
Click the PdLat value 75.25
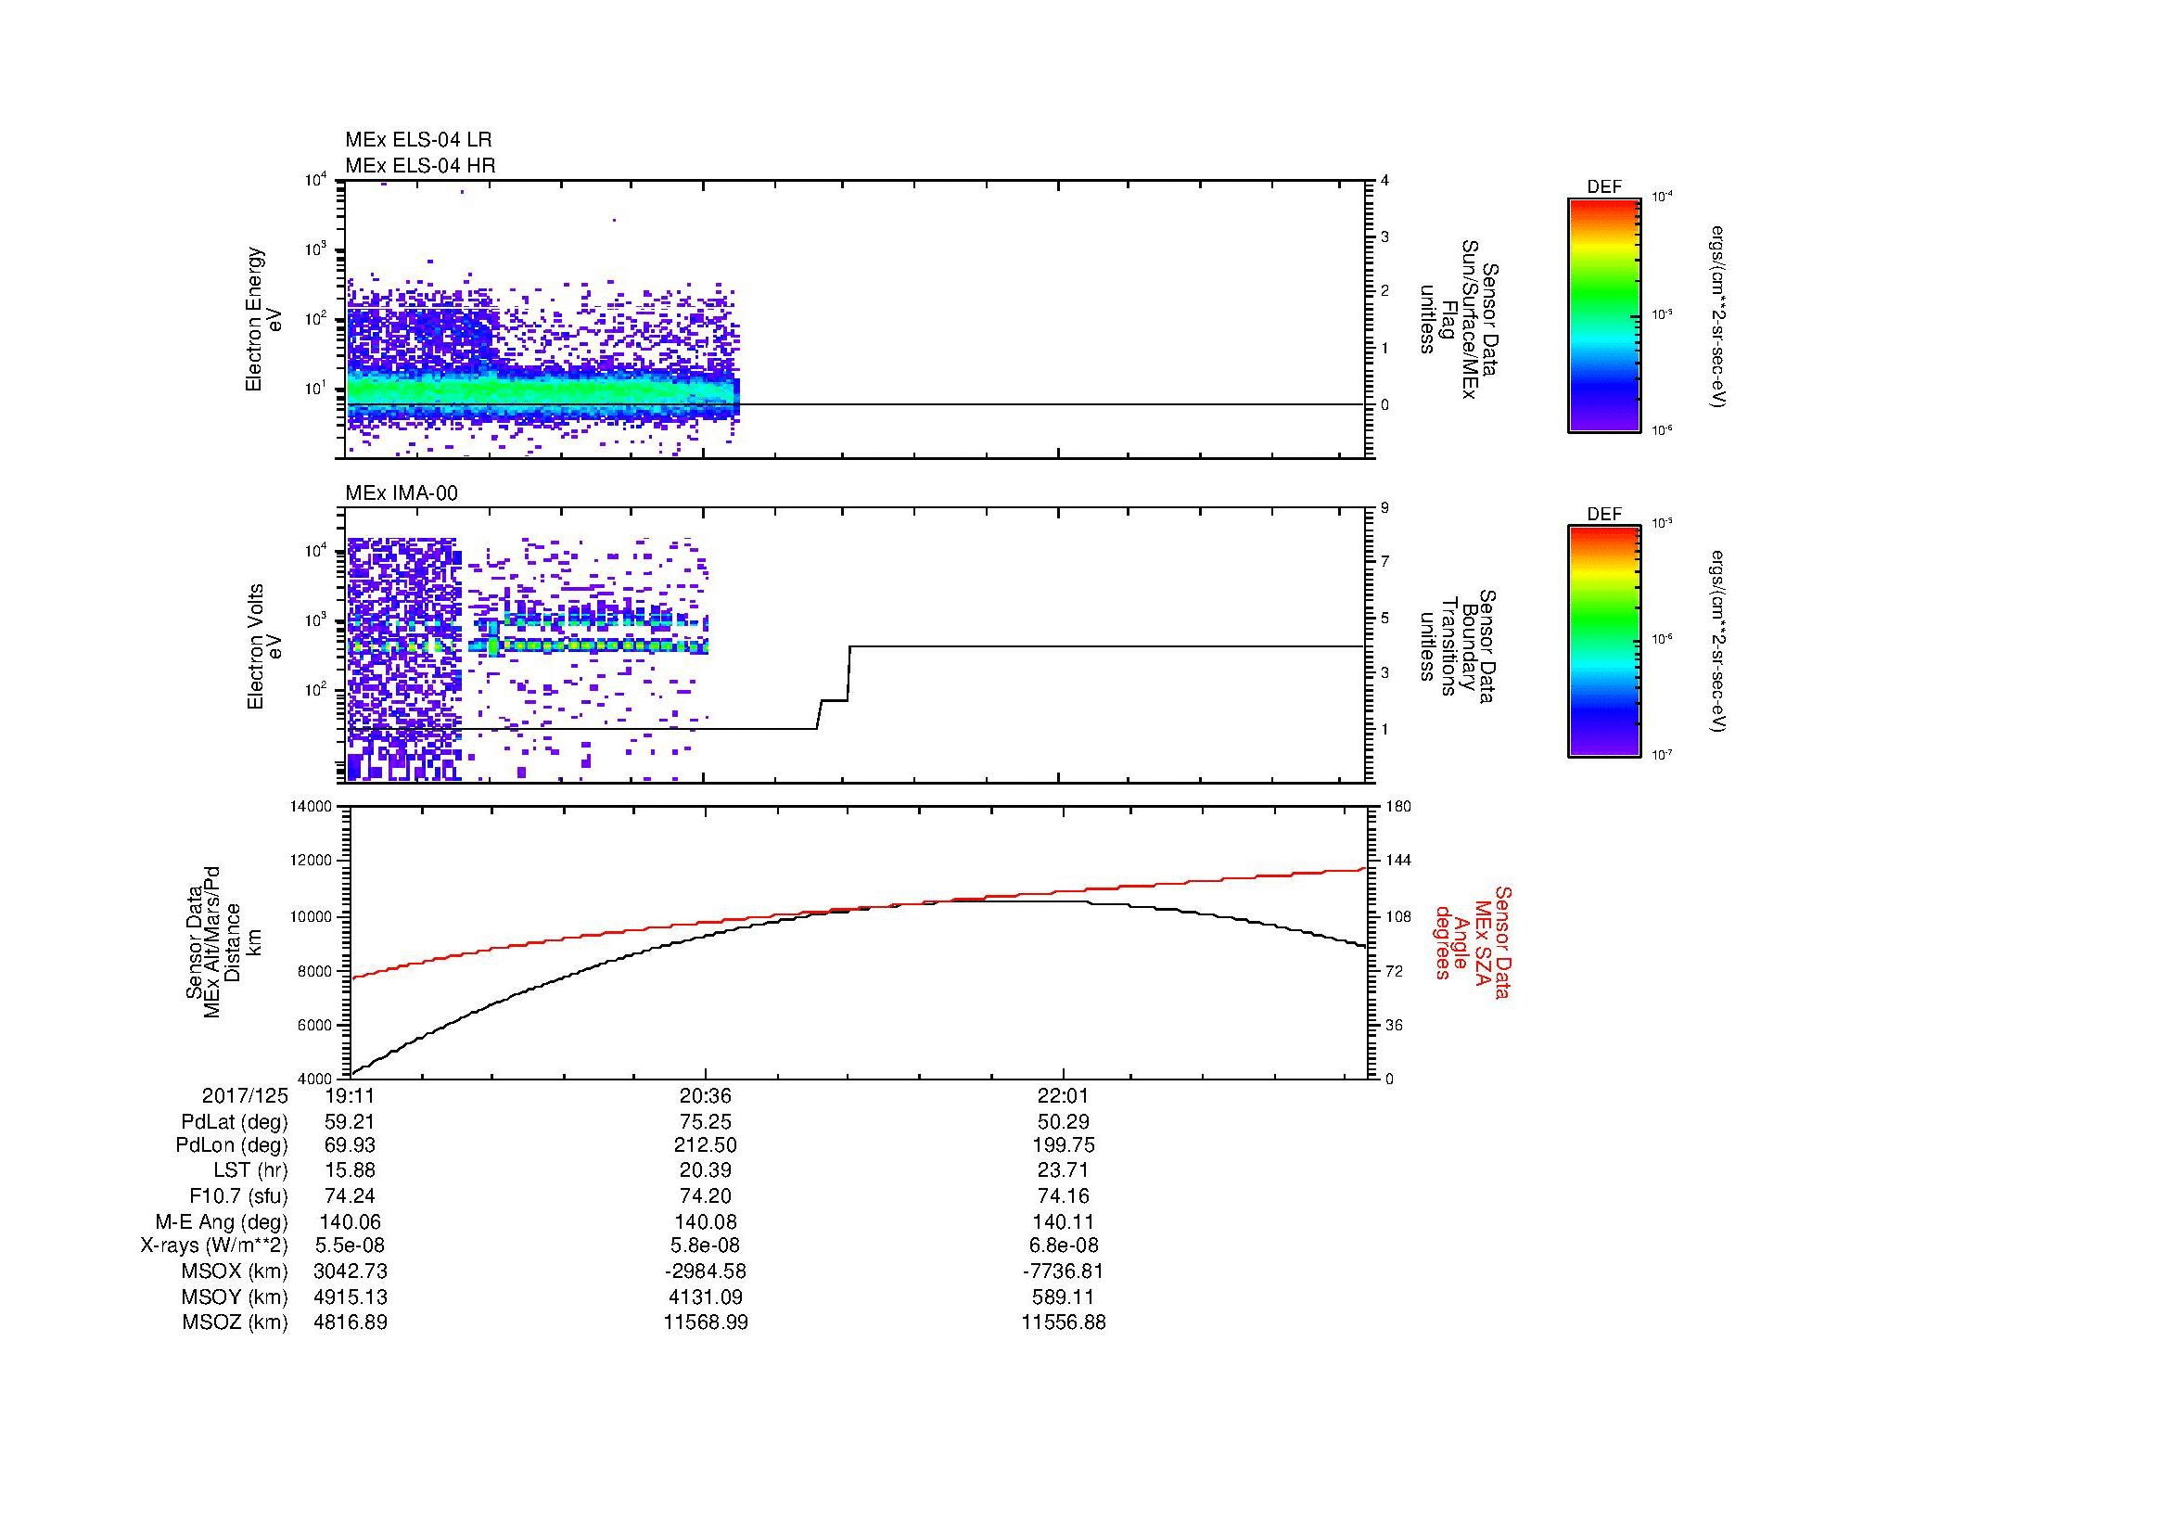[706, 1122]
